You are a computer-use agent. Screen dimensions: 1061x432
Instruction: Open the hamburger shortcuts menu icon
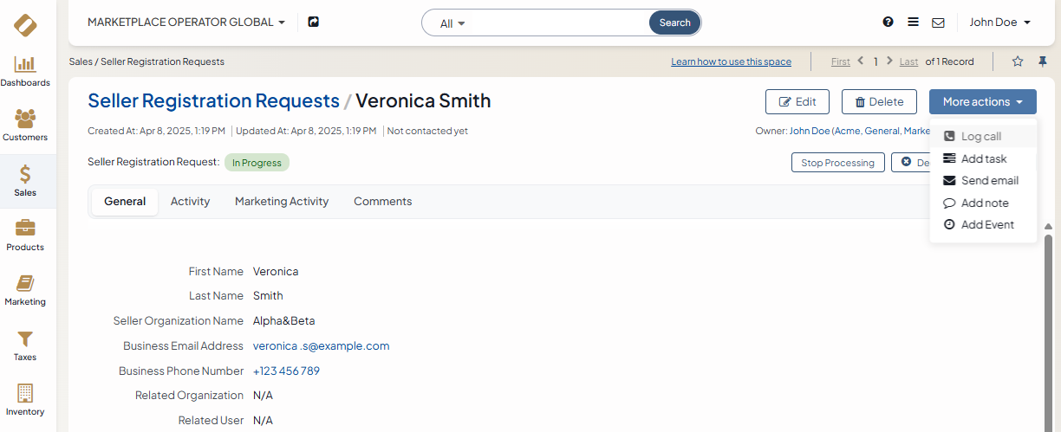(x=913, y=23)
